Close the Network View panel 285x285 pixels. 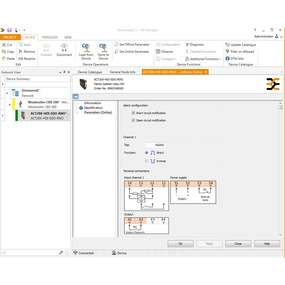click(x=69, y=72)
